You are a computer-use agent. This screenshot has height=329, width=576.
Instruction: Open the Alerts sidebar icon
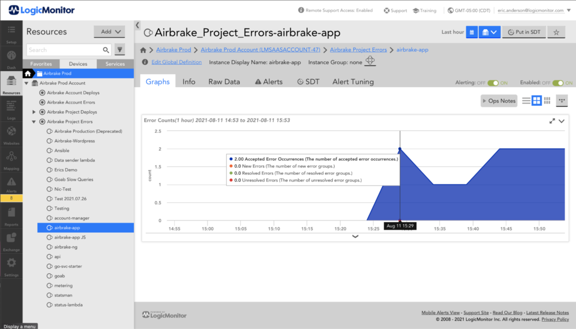11,184
